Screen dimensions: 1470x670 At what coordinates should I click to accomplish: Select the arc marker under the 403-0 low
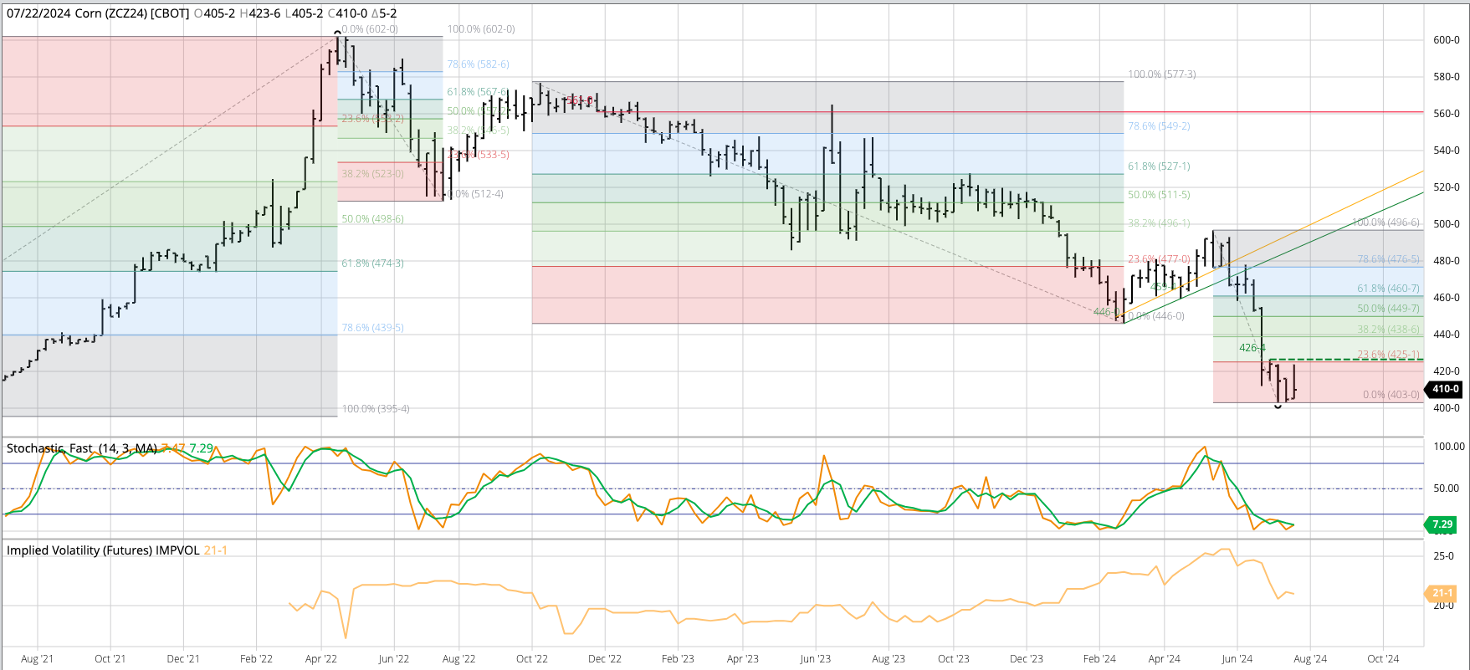pos(1278,407)
